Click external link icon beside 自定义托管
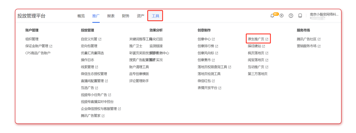Image resolution: width=356 pixels, height=133 pixels. 100,39
